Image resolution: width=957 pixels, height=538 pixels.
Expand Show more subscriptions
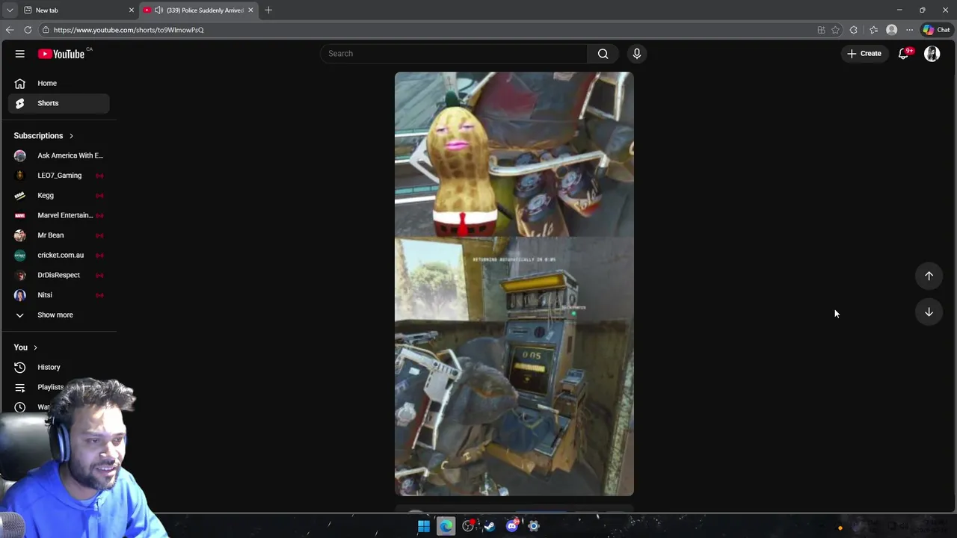[59, 315]
